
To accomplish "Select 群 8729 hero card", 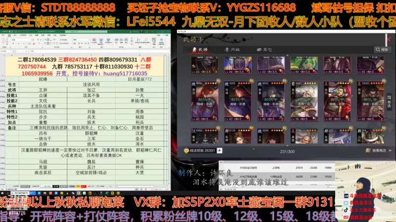I will pyautogui.click(x=238, y=136).
